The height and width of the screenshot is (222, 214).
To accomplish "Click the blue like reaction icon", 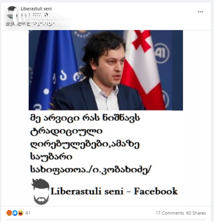I will [x=15, y=213].
